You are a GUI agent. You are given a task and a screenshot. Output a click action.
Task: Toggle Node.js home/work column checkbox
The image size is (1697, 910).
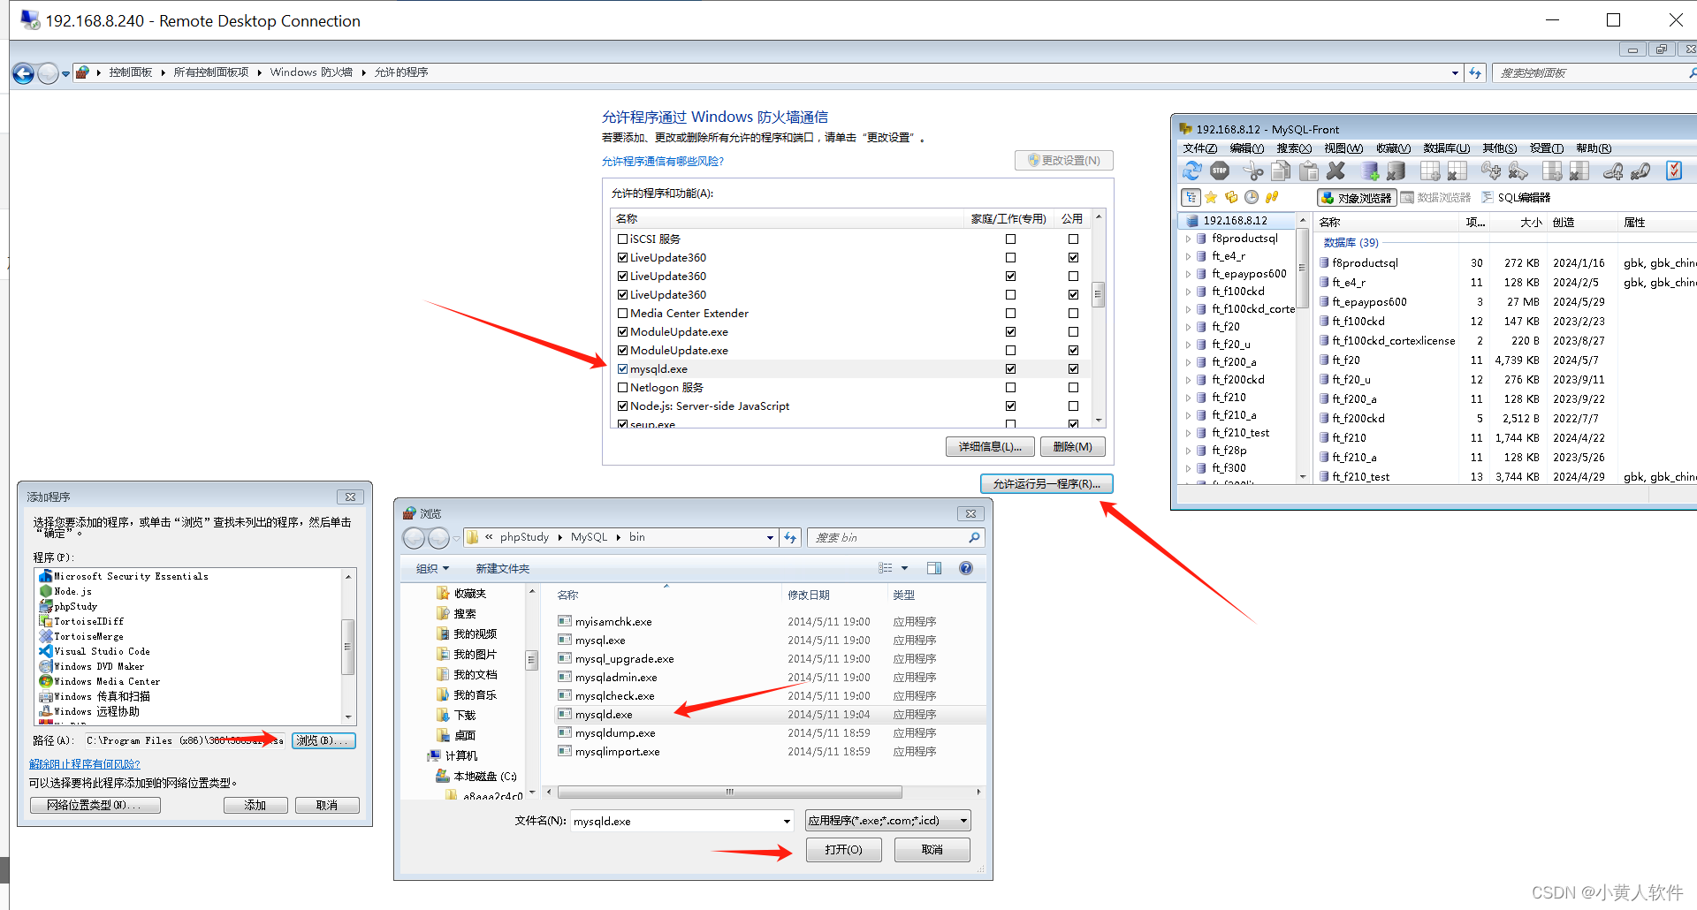1010,406
